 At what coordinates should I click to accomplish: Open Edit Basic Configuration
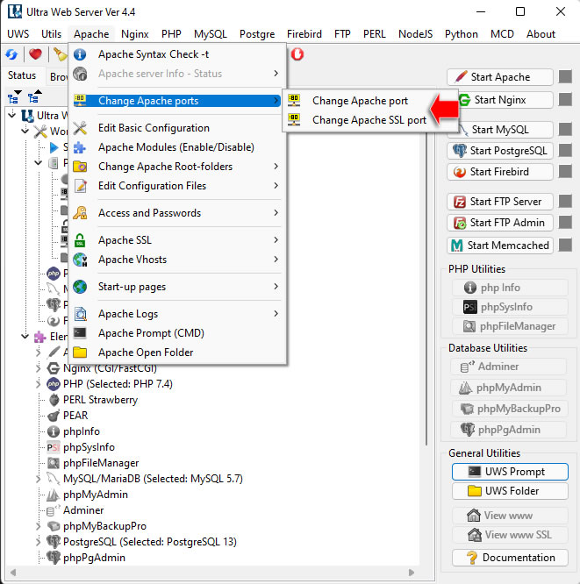click(x=177, y=128)
